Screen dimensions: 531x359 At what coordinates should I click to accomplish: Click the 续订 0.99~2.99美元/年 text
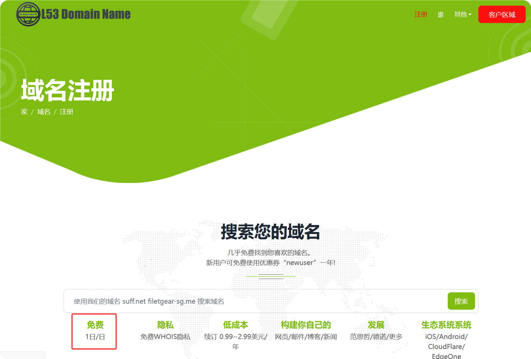pyautogui.click(x=236, y=342)
